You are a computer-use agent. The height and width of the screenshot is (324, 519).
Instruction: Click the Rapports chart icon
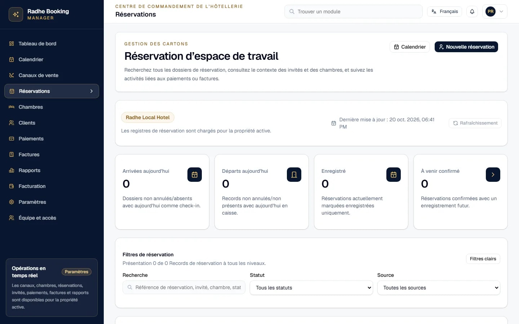point(12,170)
